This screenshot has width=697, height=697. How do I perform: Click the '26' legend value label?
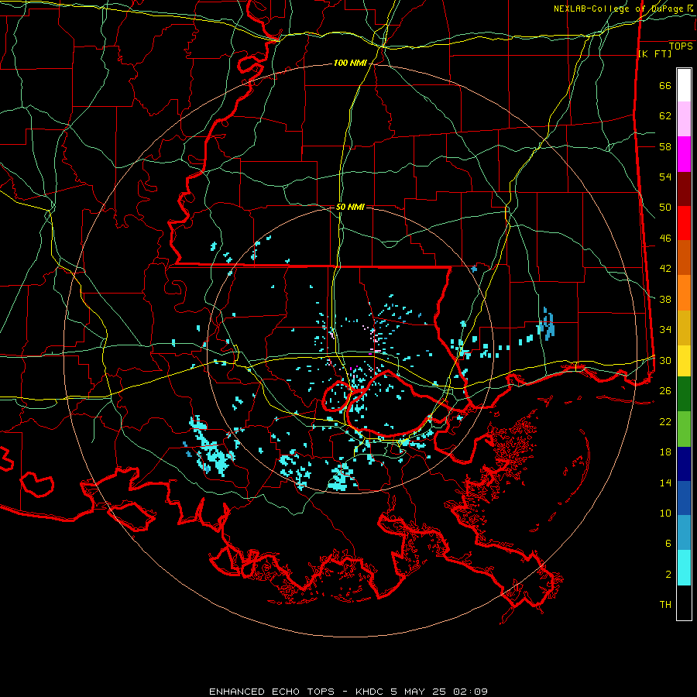point(665,391)
